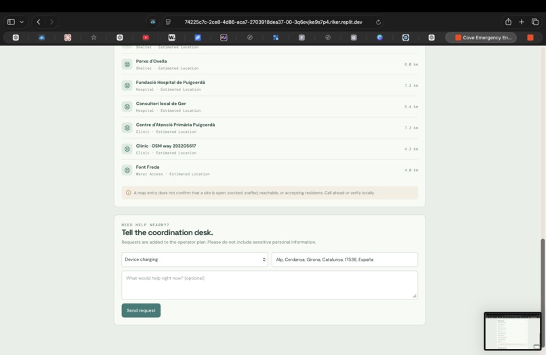Switch to the 'W.' tab
The image size is (546, 355).
tap(171, 38)
